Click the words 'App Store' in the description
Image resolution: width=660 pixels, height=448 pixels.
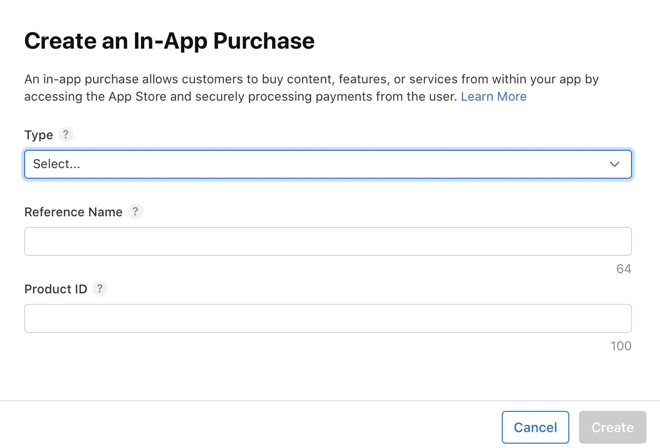click(137, 97)
